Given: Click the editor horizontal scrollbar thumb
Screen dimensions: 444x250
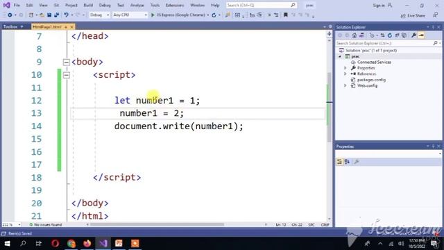Looking at the screenshot, I should click(x=157, y=224).
